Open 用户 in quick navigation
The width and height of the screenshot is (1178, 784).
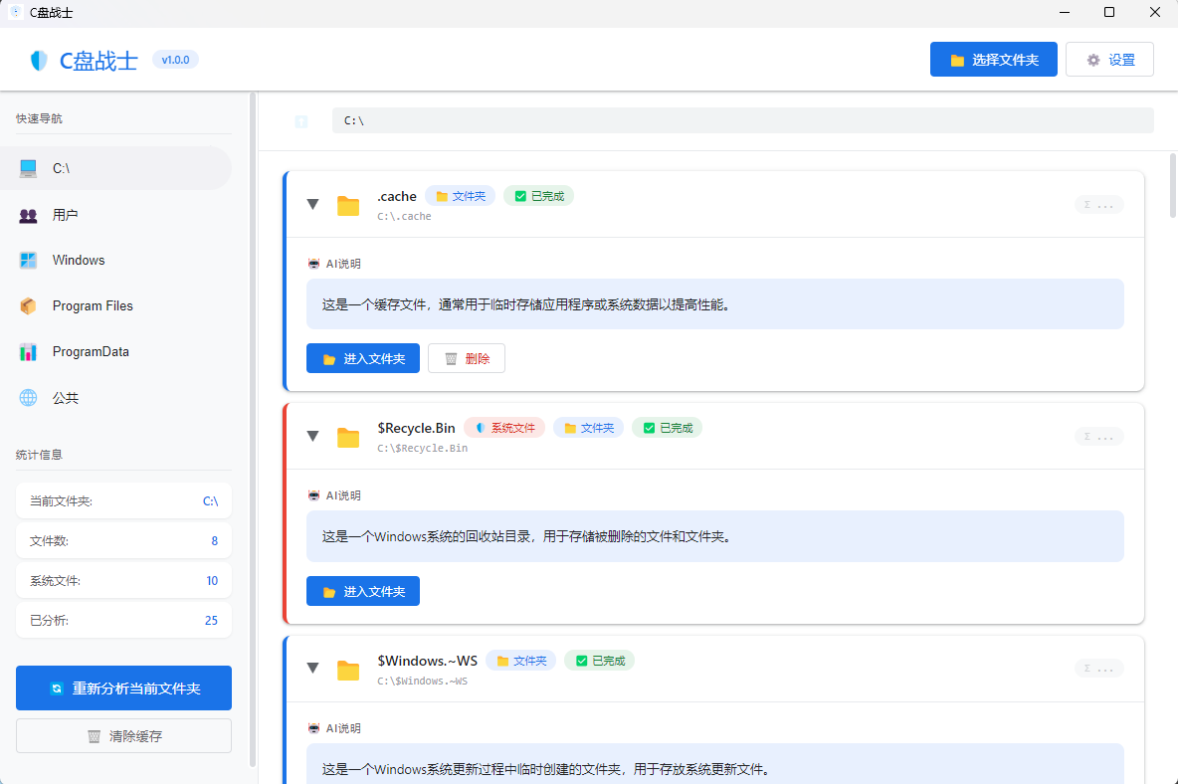pos(115,216)
